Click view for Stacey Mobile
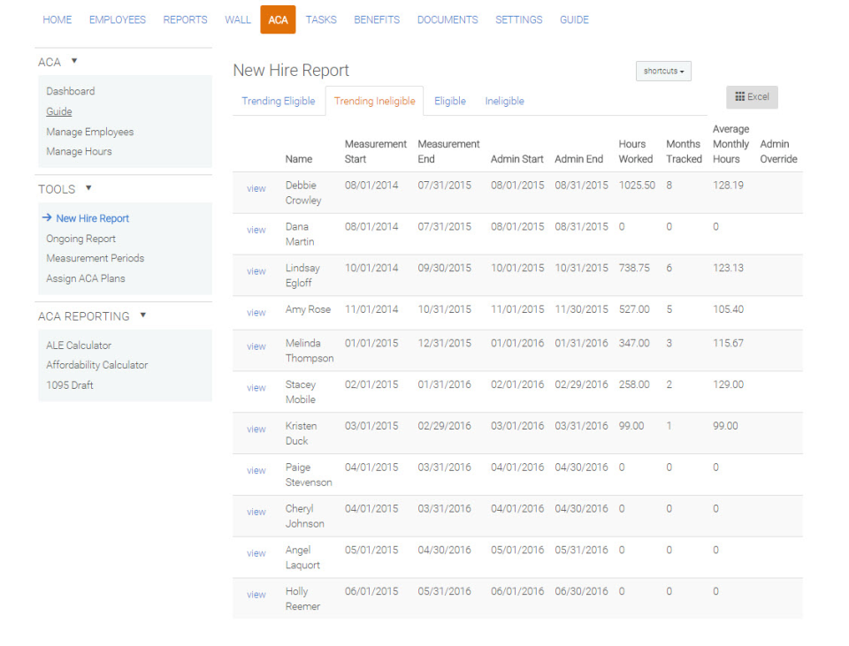 pos(256,388)
